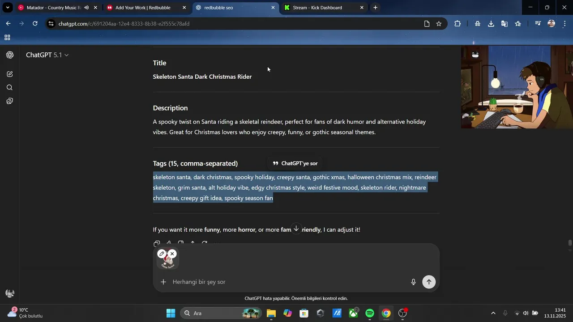Close the Stream - Kick Dashboard tab

pos(362,8)
